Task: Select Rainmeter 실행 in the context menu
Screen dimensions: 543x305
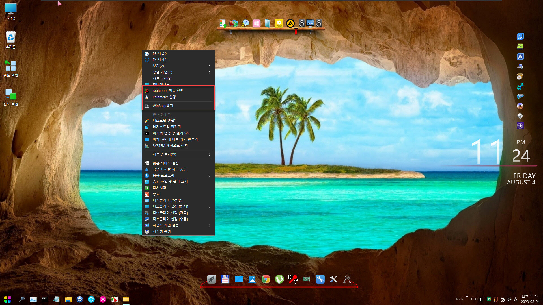Action: pyautogui.click(x=178, y=97)
